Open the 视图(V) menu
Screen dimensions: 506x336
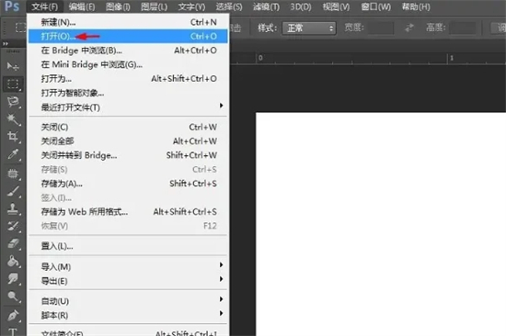(336, 6)
